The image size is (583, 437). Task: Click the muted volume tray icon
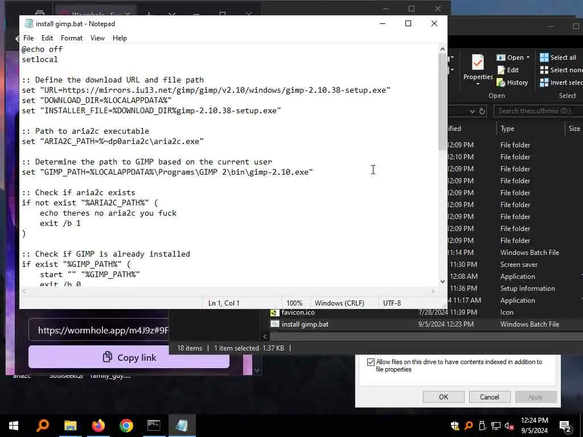point(510,426)
